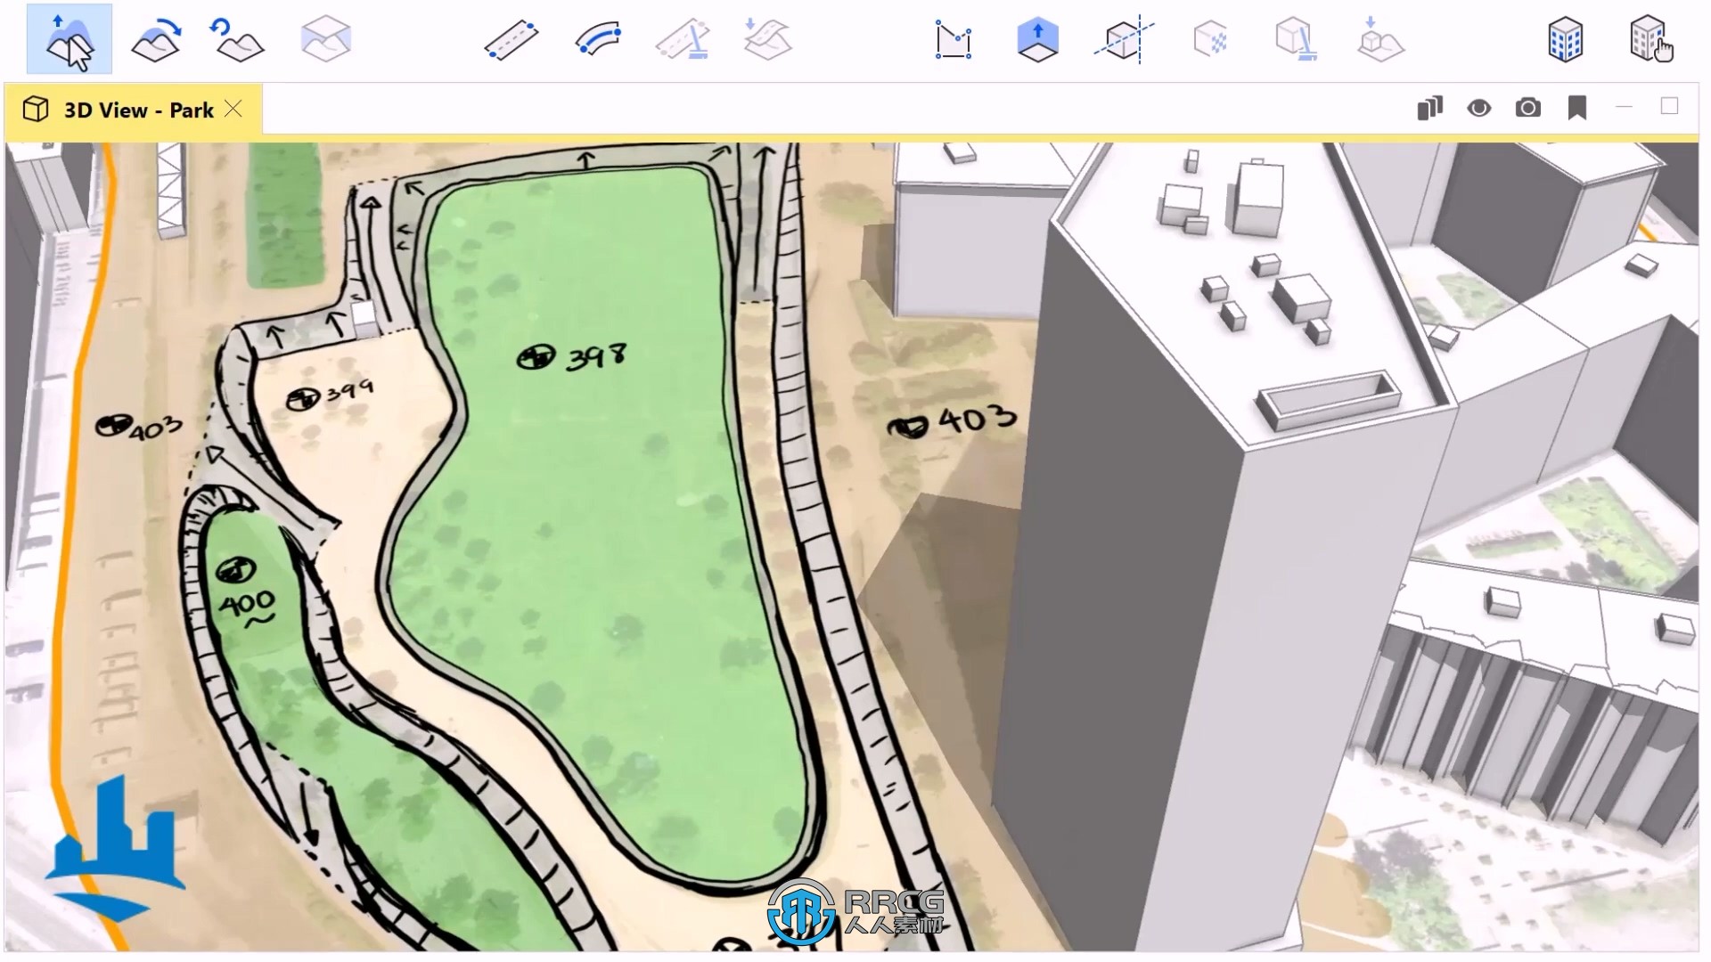
Task: Click the greyed-out terrain box tool
Action: [x=326, y=40]
